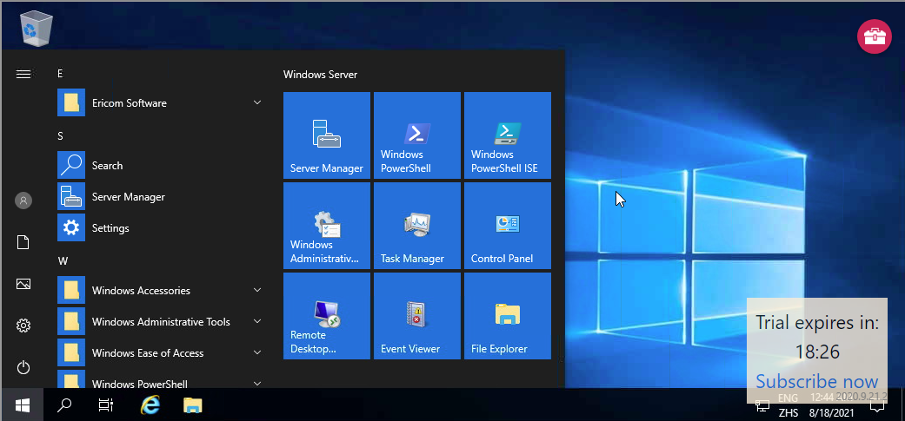Image resolution: width=905 pixels, height=421 pixels.
Task: Open the network icon in system tray
Action: [x=762, y=406]
